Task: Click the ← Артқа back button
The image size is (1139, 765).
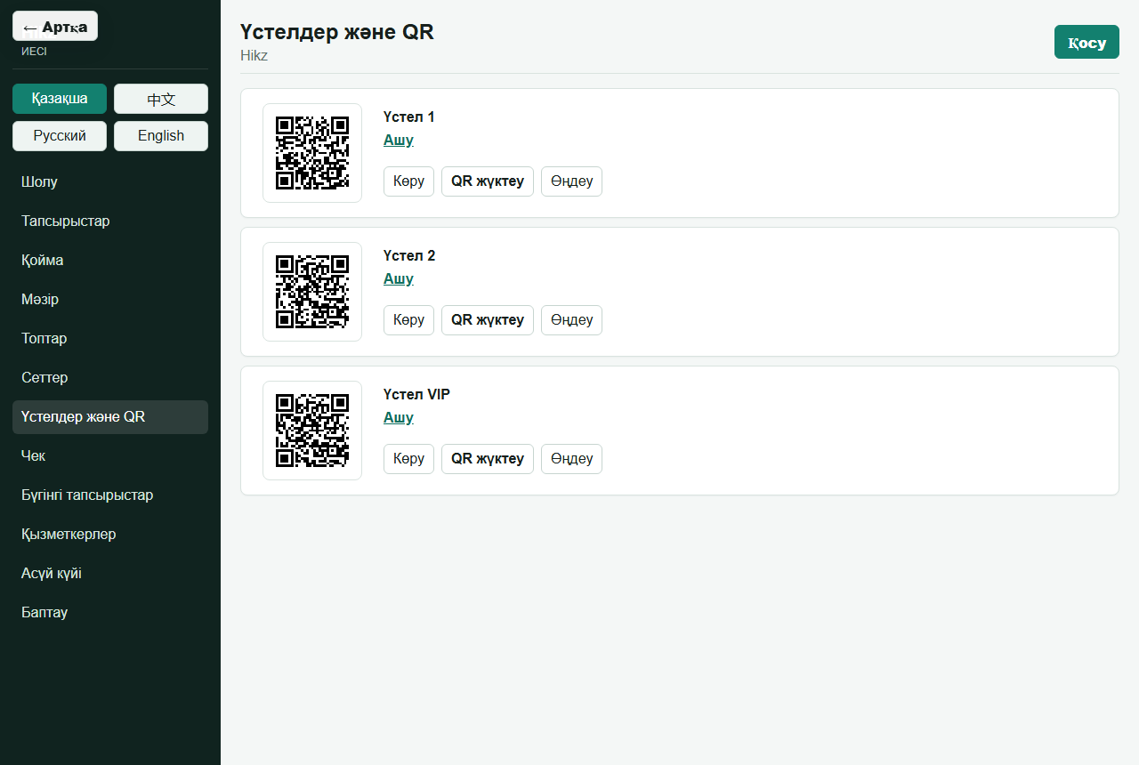Action: [55, 26]
